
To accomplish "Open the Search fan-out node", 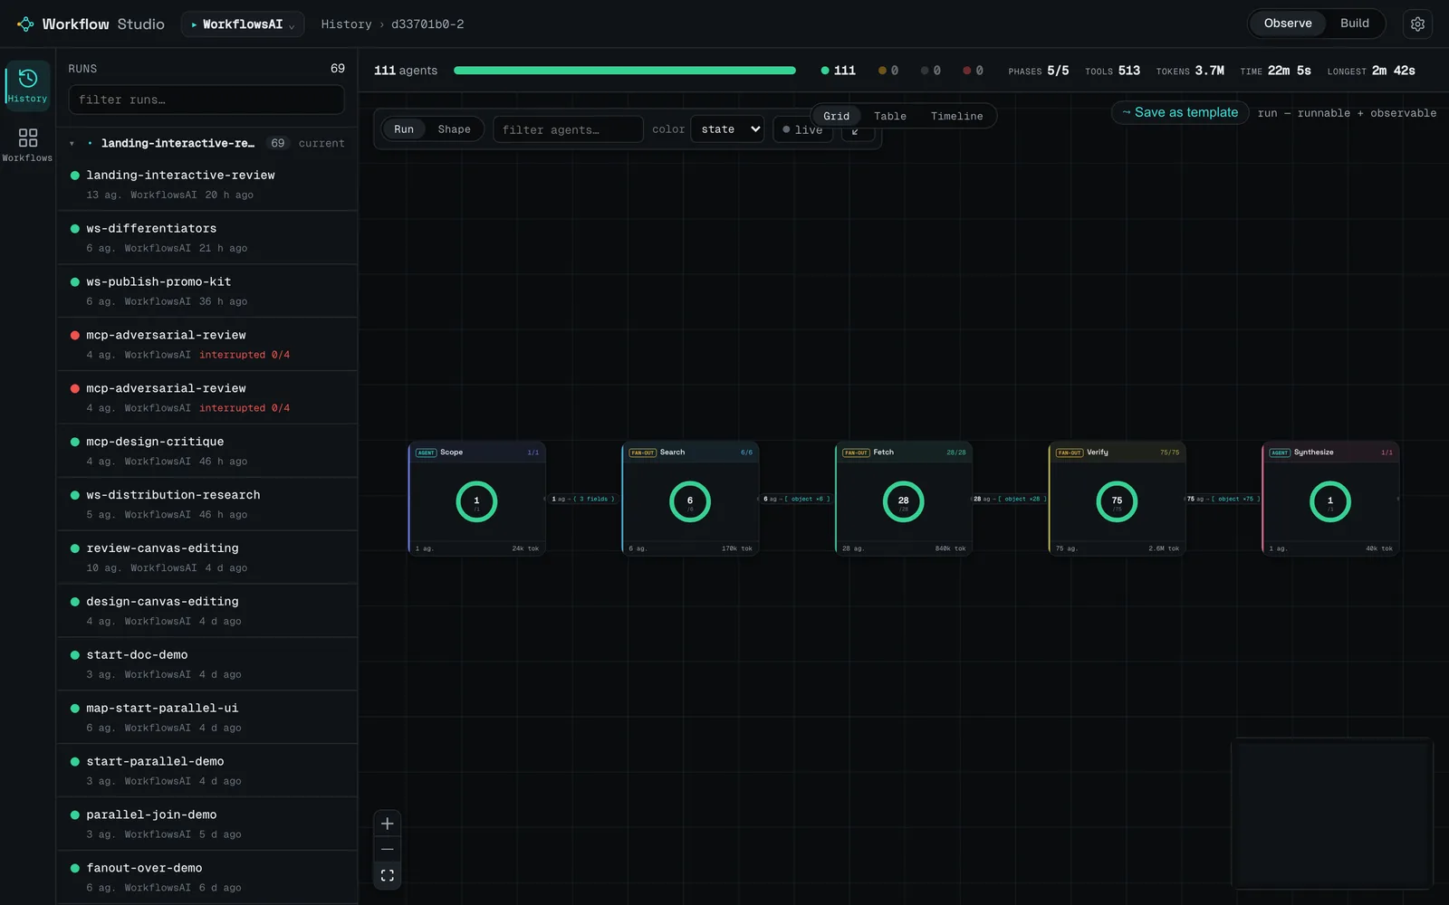I will [690, 498].
